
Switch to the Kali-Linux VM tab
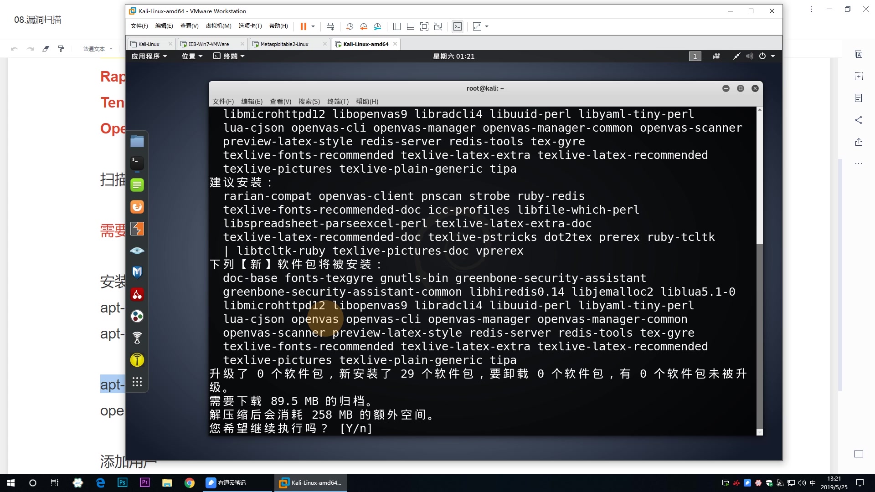(149, 44)
